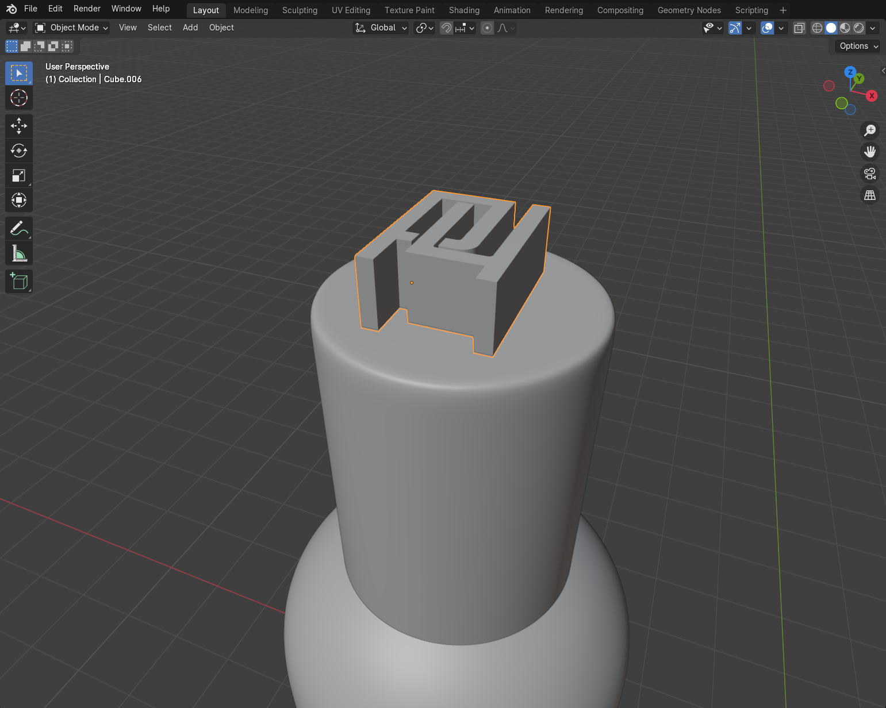This screenshot has height=708, width=886.
Task: Switch to the Geometry Nodes workspace tab
Action: click(689, 10)
